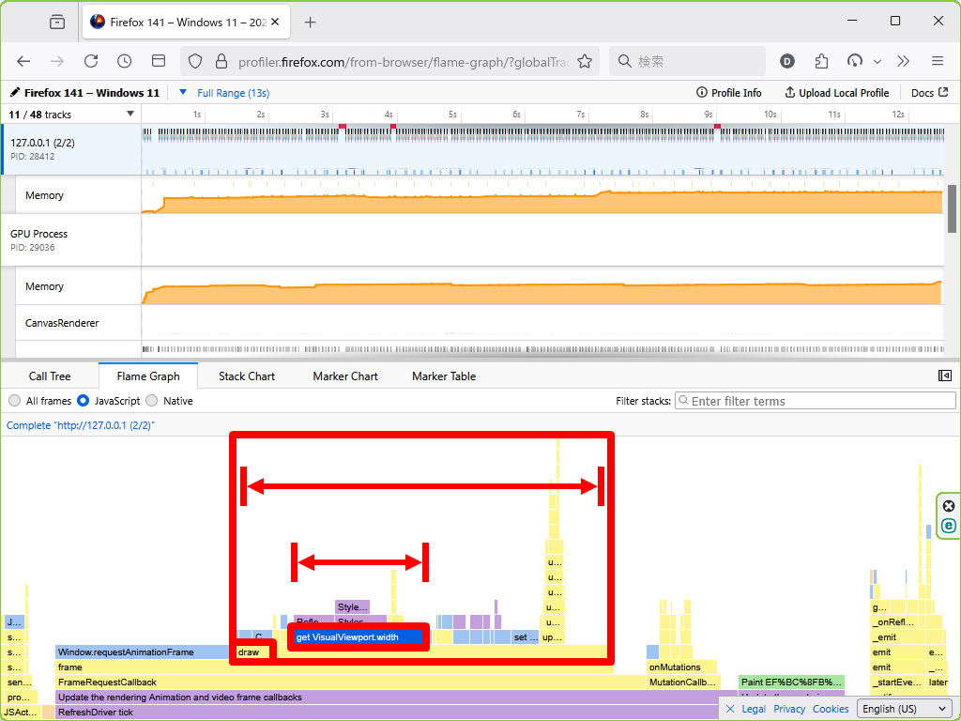Click the tracking protection shield icon

point(195,61)
